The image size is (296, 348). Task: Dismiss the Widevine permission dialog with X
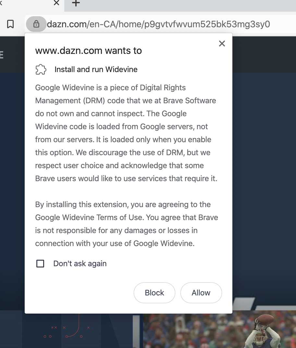click(222, 43)
